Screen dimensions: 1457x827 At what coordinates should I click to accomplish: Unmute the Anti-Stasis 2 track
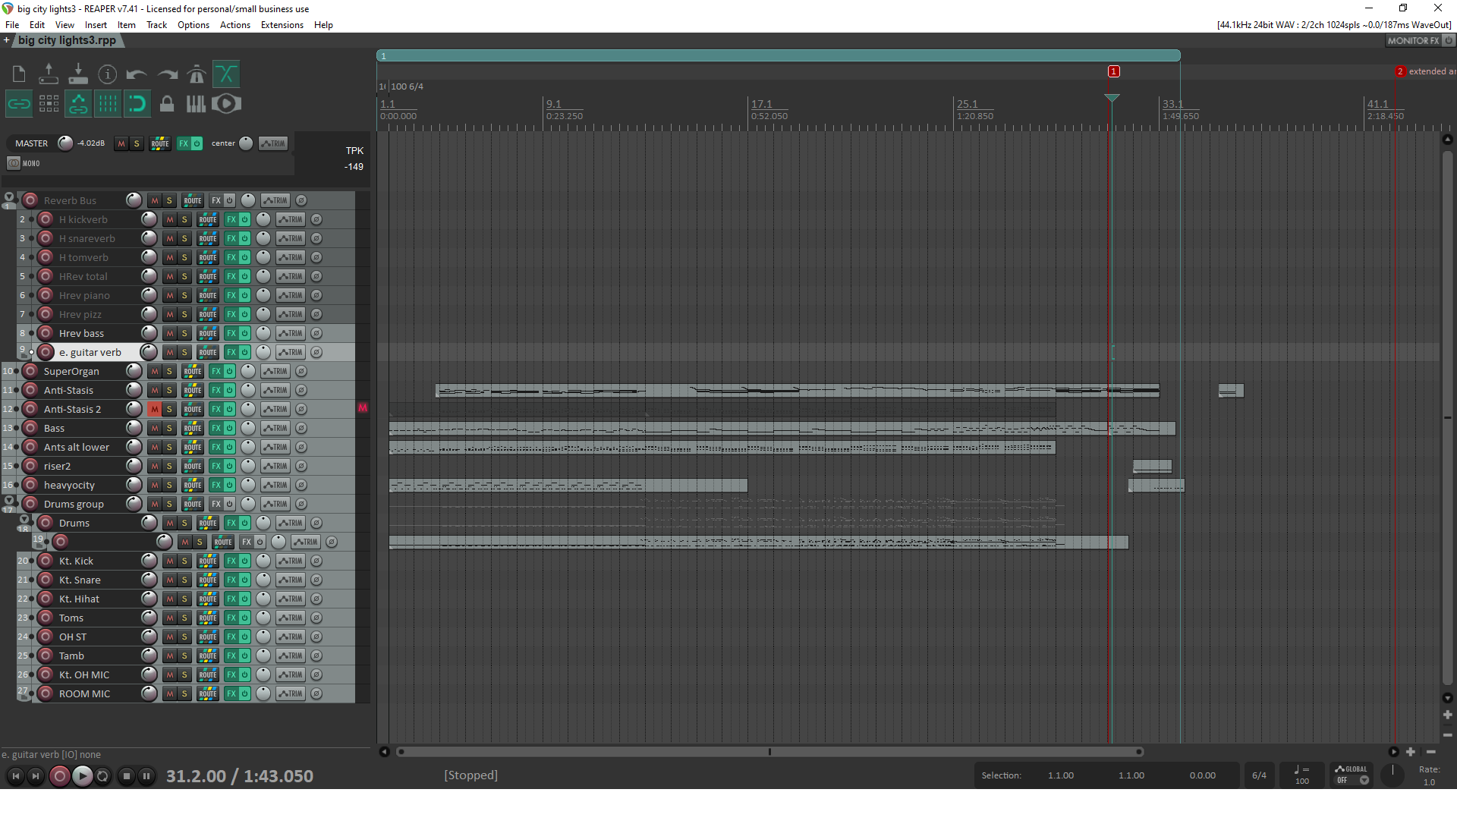point(155,410)
